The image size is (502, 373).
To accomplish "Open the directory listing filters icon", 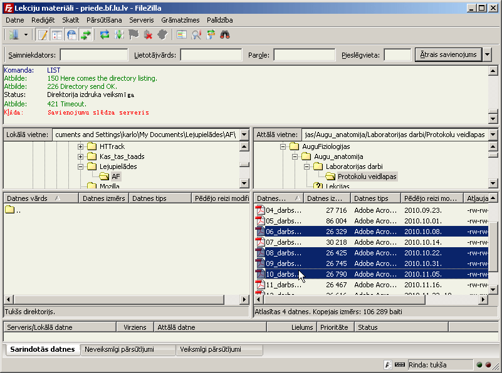I will point(182,34).
